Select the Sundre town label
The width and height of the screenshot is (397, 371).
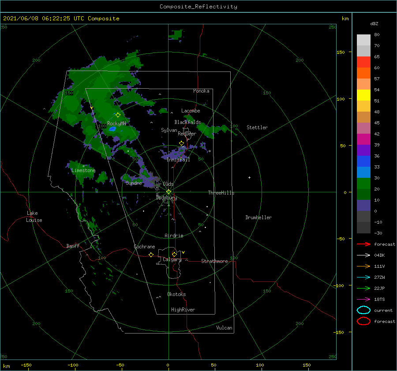[134, 183]
